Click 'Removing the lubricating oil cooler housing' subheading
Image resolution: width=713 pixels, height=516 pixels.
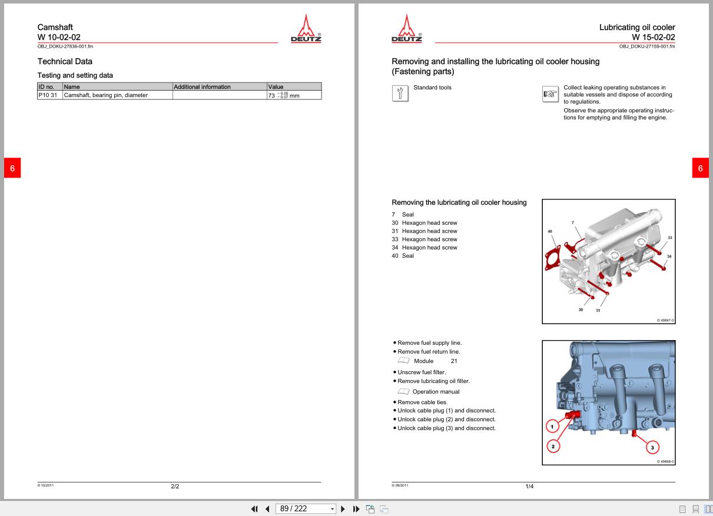(459, 202)
